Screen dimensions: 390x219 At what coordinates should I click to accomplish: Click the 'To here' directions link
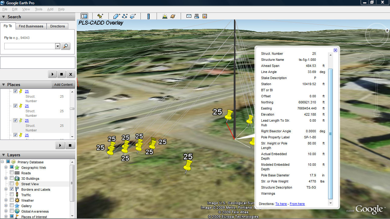[x=281, y=204]
